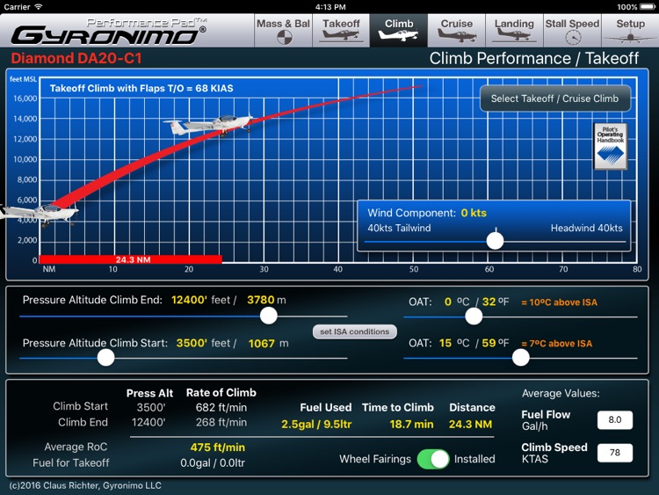The image size is (659, 495).
Task: Click the 268 ft/min rate of climb value
Action: click(x=221, y=422)
